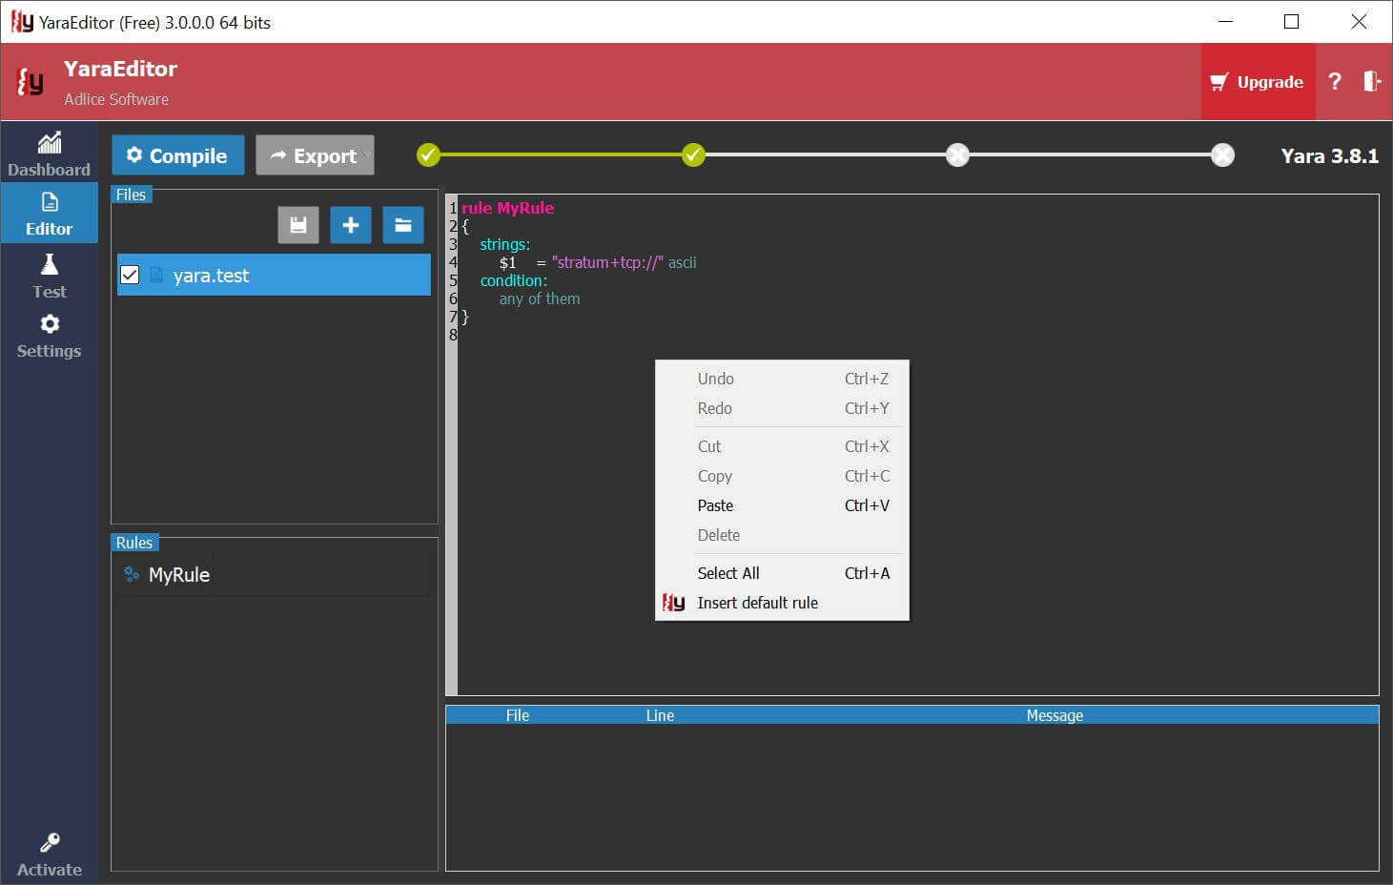Image resolution: width=1393 pixels, height=885 pixels.
Task: Open the Export dropdown arrow
Action: tap(367, 155)
